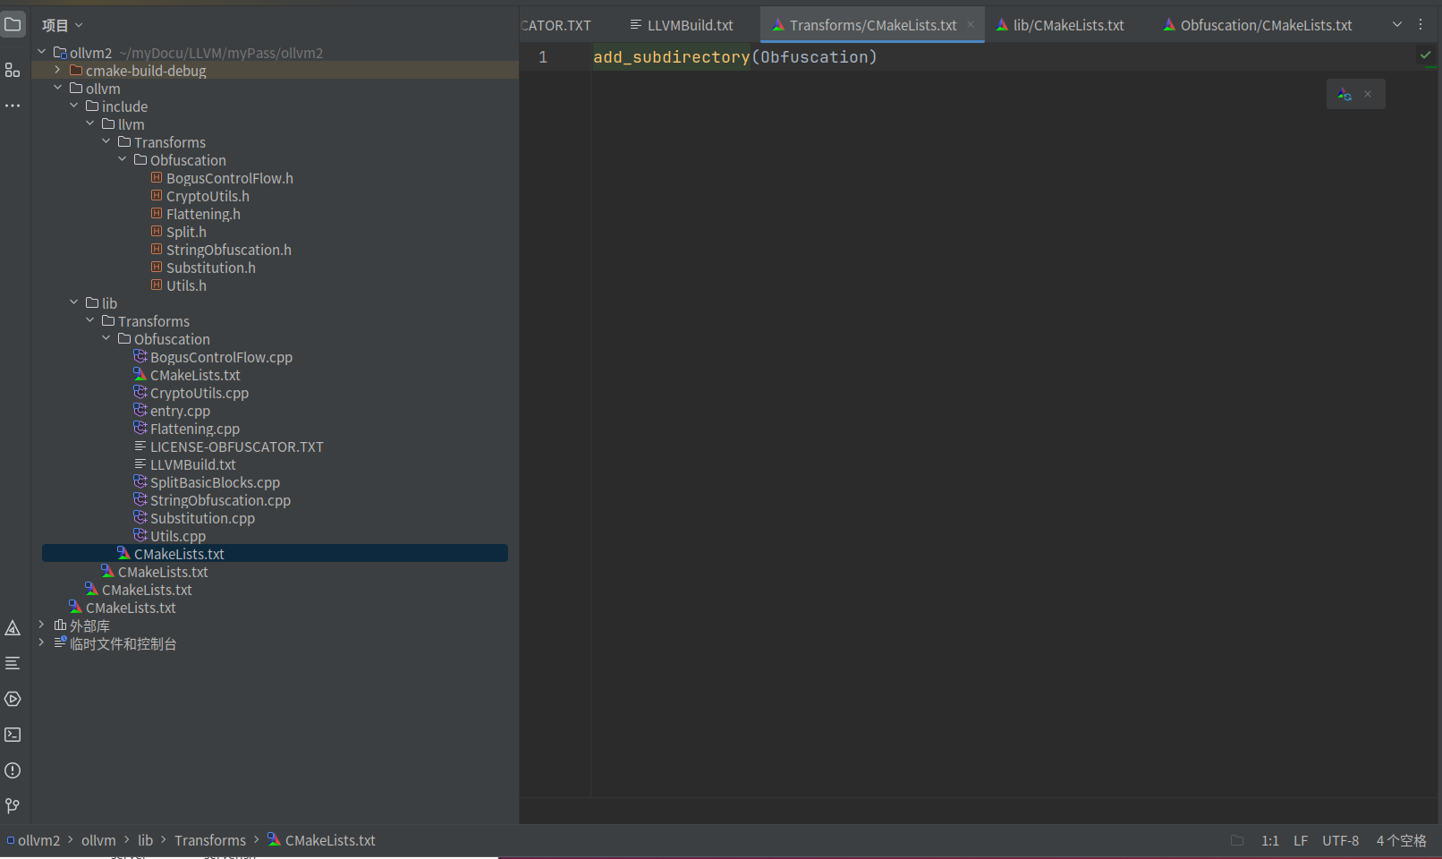The height and width of the screenshot is (859, 1442).
Task: Click Transforms in the breadcrumb bar
Action: pos(210,840)
